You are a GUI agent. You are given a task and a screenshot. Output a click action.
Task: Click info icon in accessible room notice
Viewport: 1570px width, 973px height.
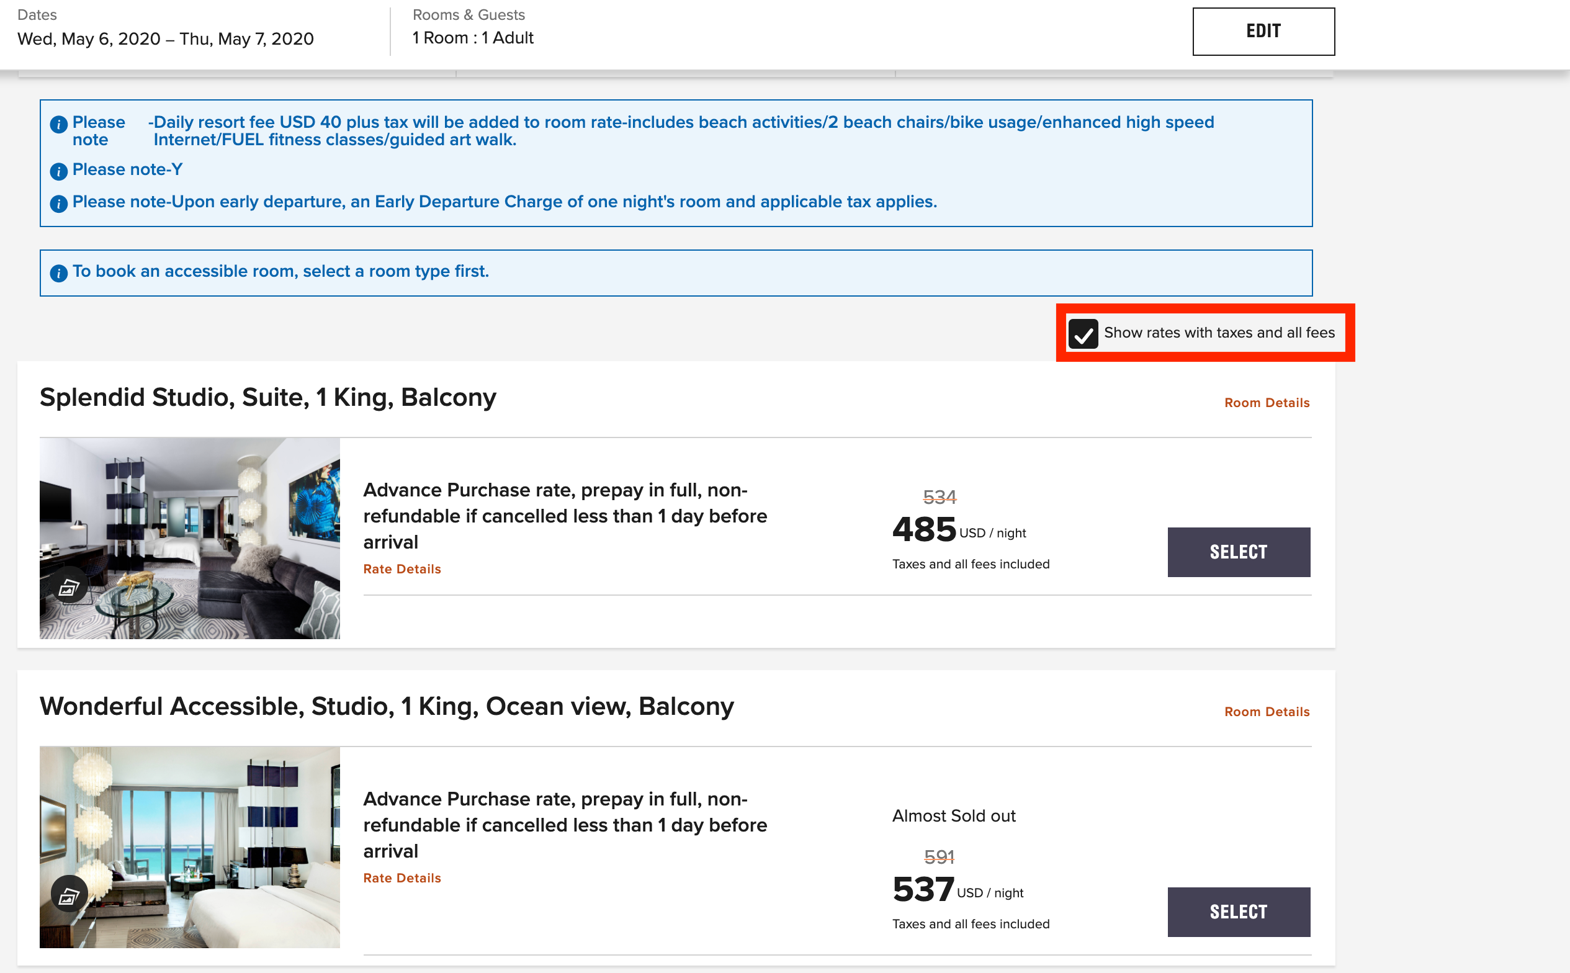(58, 274)
